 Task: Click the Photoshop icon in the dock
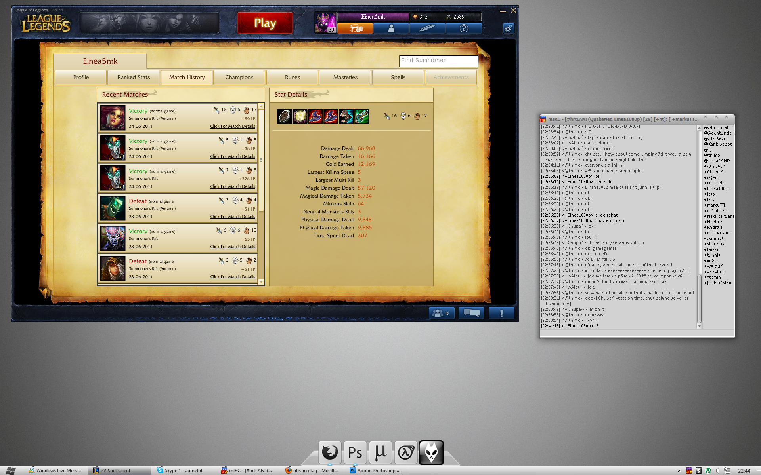point(355,452)
